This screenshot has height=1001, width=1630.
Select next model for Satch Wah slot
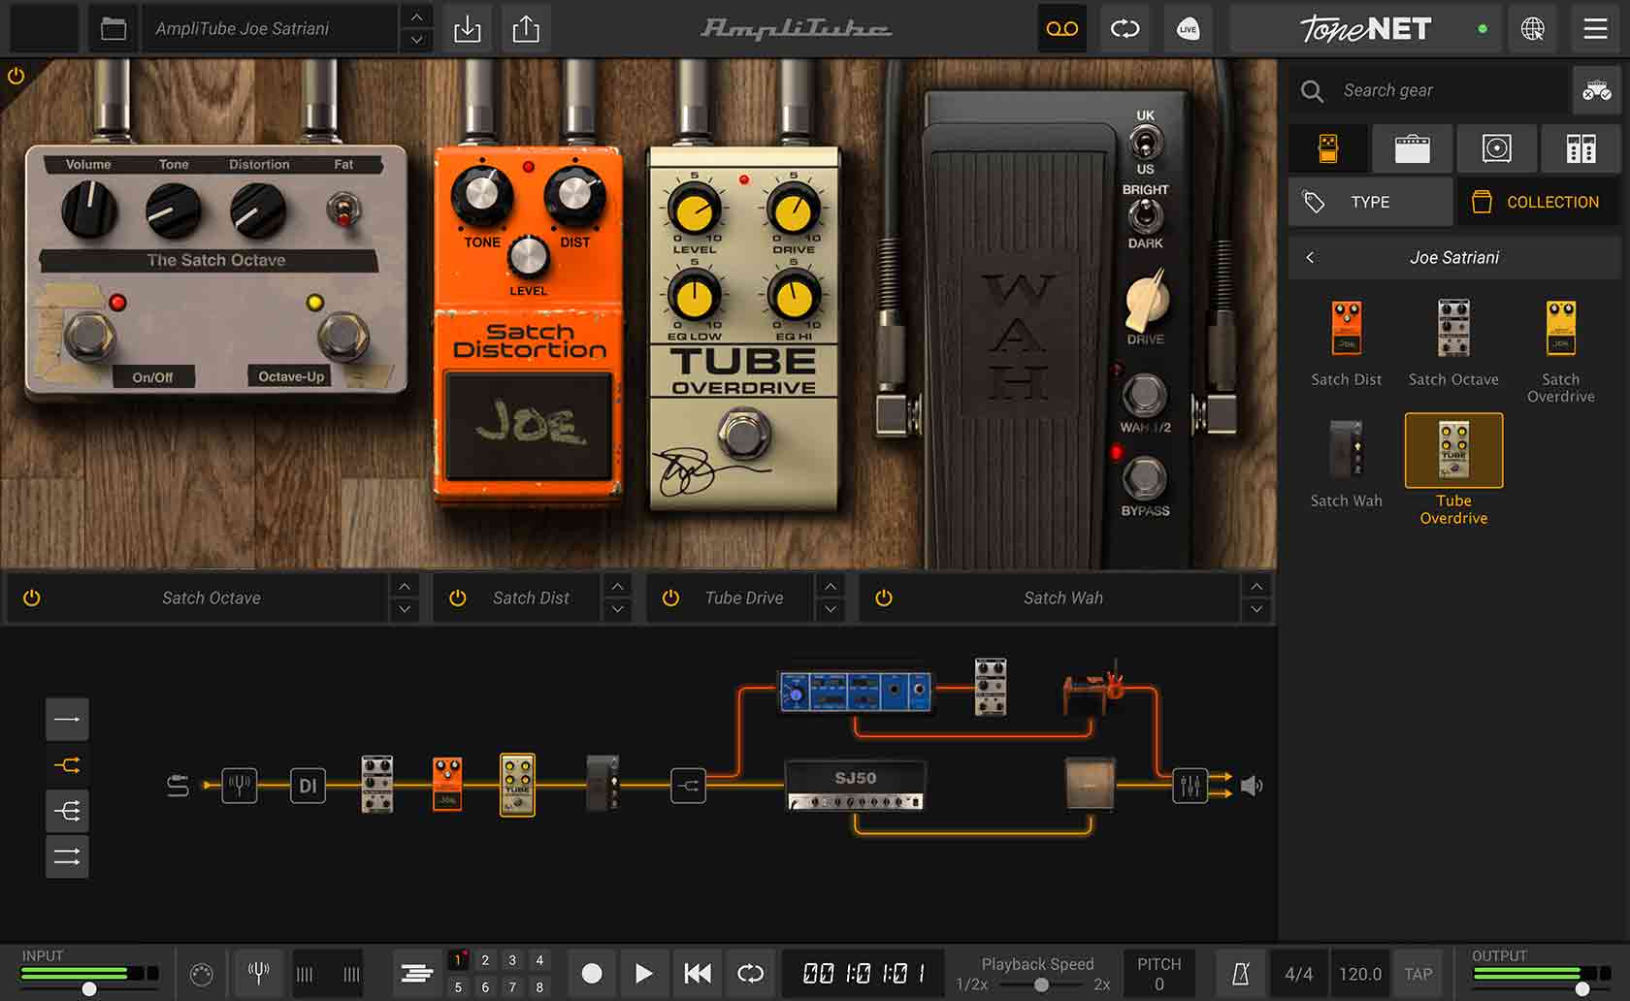1256,609
